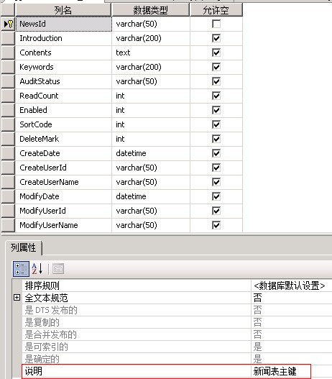Image resolution: width=332 pixels, height=379 pixels.
Task: Click the 数据类型 column header
Action: (150, 10)
